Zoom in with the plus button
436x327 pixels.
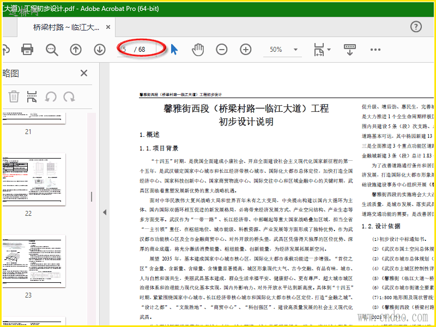[246, 50]
